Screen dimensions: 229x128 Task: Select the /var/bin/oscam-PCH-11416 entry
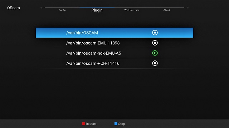point(114,63)
